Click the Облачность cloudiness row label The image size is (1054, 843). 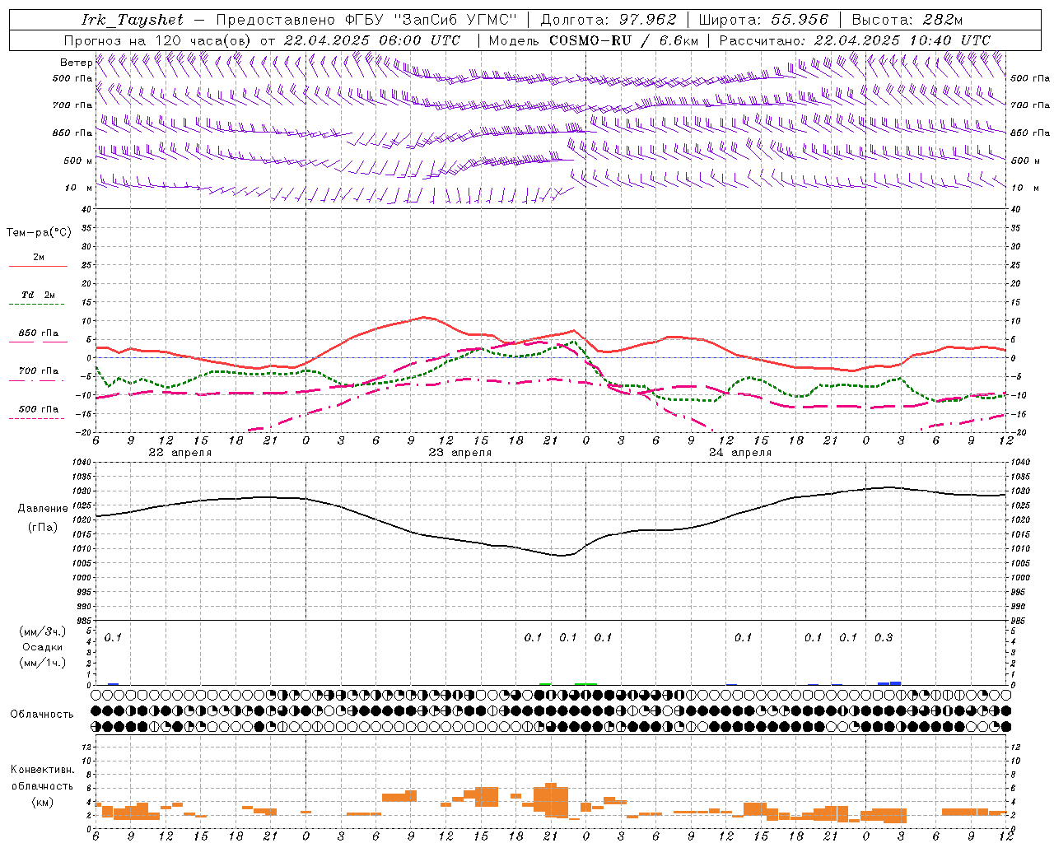pos(42,714)
